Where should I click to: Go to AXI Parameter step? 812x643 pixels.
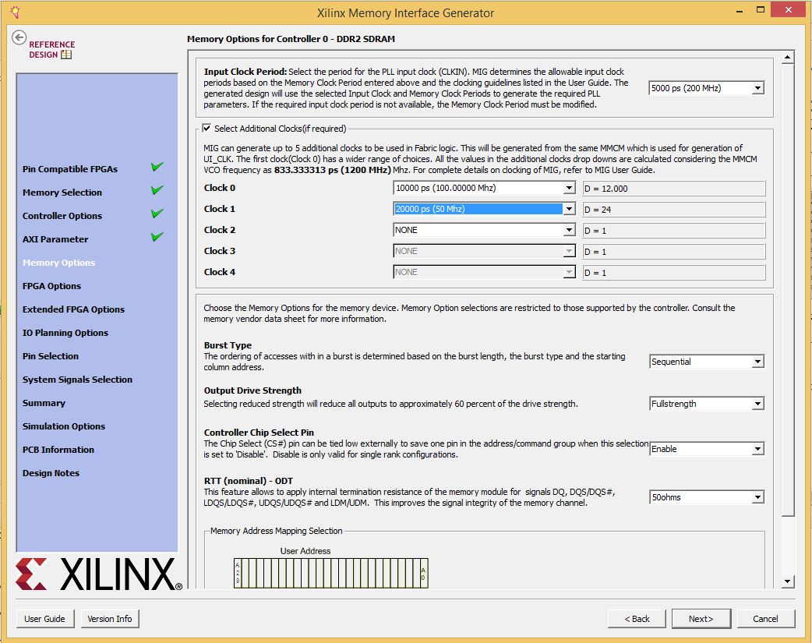pos(55,238)
